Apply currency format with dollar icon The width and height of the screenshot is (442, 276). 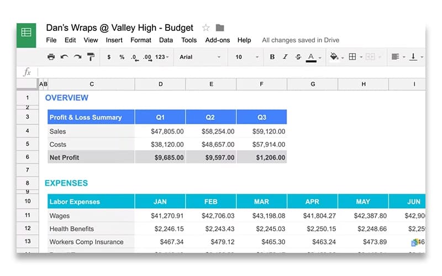coord(109,57)
